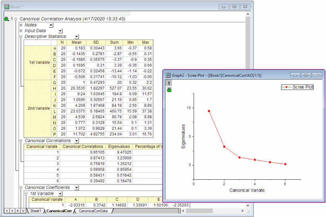Maximize the Graph2 window

point(306,75)
